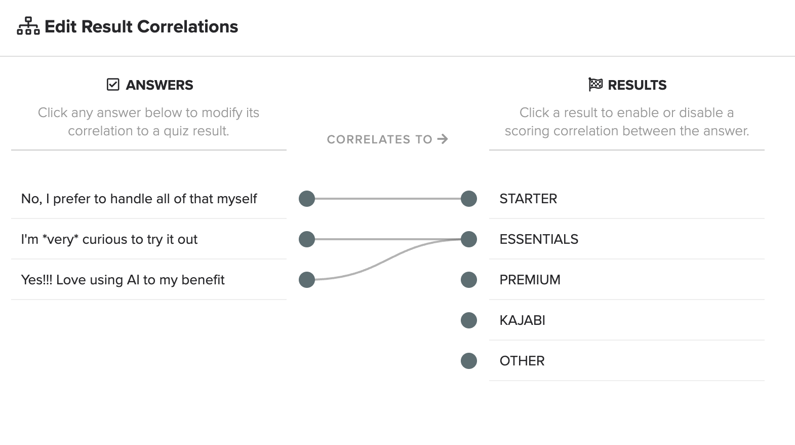
Task: Select the answer "I'm *very* curious to try it out"
Action: [109, 239]
